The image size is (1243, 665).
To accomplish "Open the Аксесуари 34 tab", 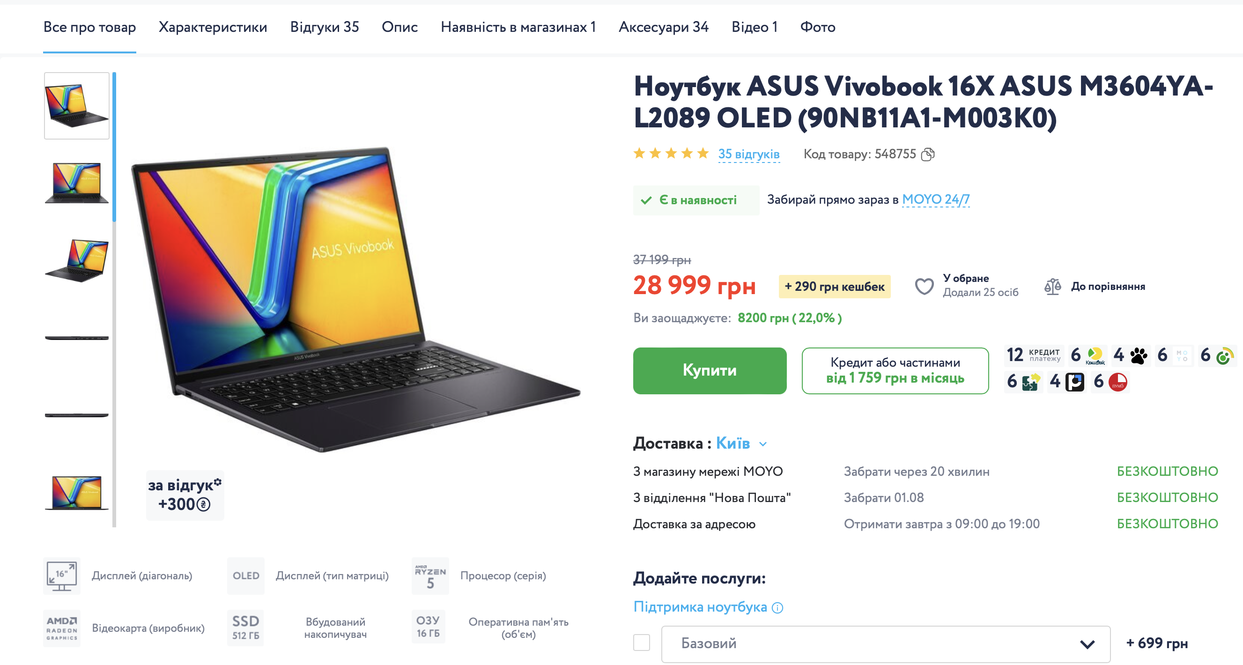I will point(664,27).
